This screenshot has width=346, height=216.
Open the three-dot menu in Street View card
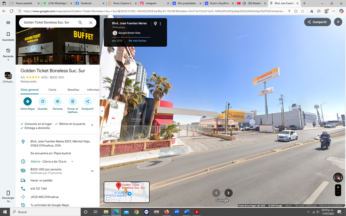tap(160, 24)
